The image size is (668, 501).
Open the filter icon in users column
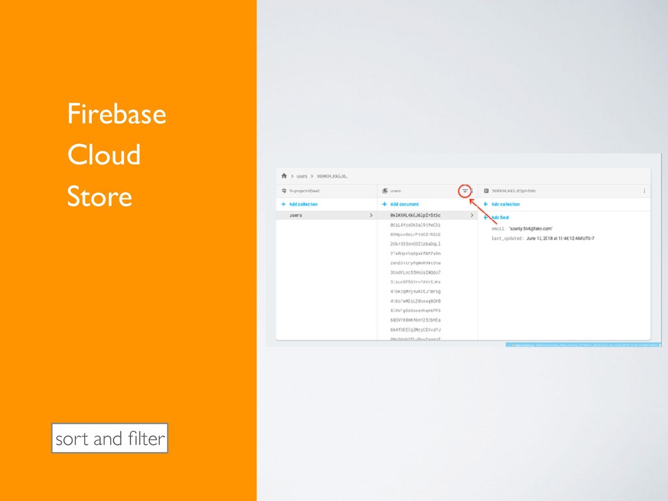[x=464, y=191]
